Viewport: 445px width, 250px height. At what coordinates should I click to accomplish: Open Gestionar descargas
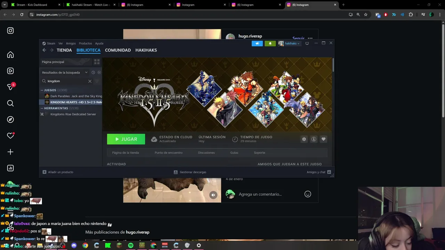(x=190, y=172)
